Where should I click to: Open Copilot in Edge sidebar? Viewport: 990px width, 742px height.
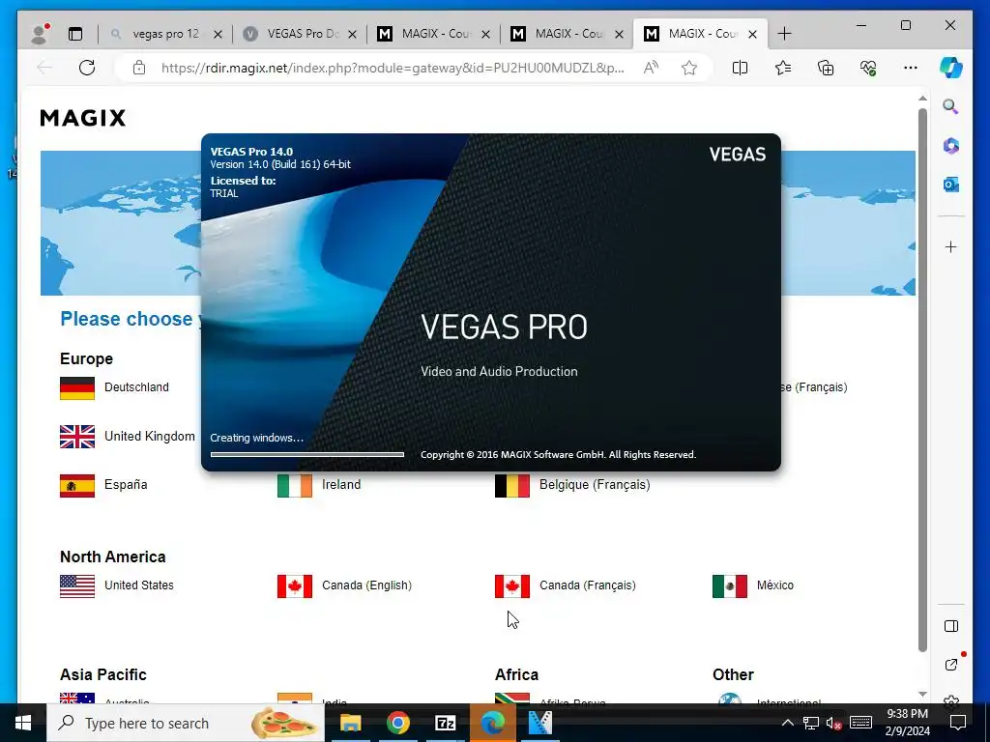(951, 67)
